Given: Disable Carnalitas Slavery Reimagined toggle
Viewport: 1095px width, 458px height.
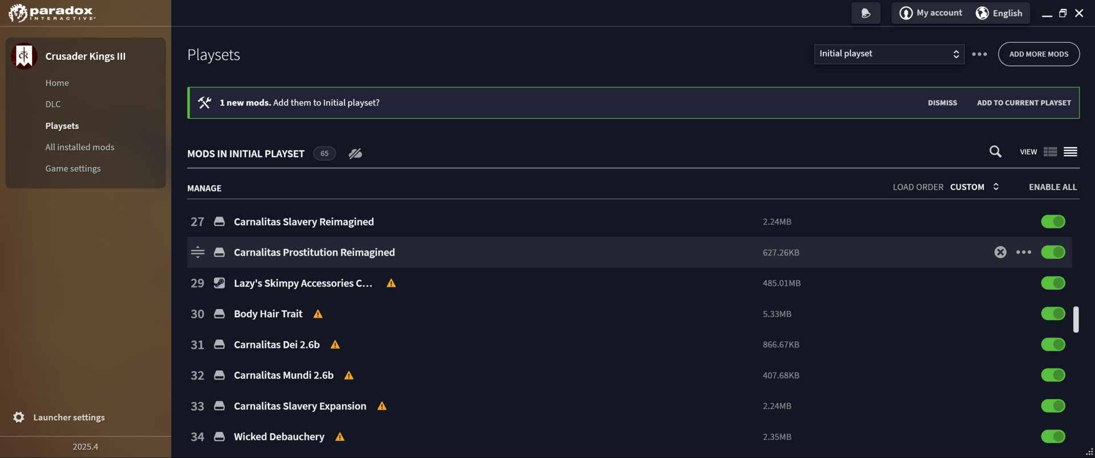Looking at the screenshot, I should coord(1053,221).
